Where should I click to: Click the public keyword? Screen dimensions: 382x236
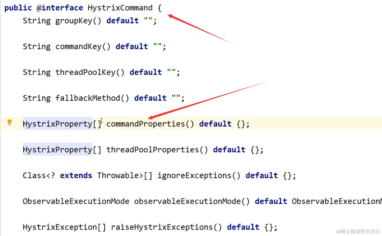pyautogui.click(x=18, y=8)
